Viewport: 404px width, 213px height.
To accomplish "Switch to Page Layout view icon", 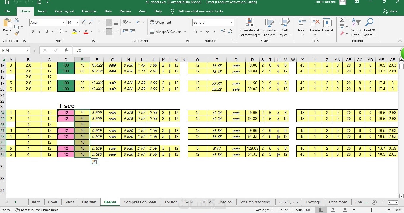I will click(333, 210).
